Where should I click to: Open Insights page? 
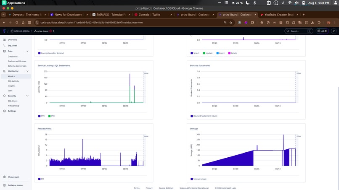pyautogui.click(x=11, y=86)
